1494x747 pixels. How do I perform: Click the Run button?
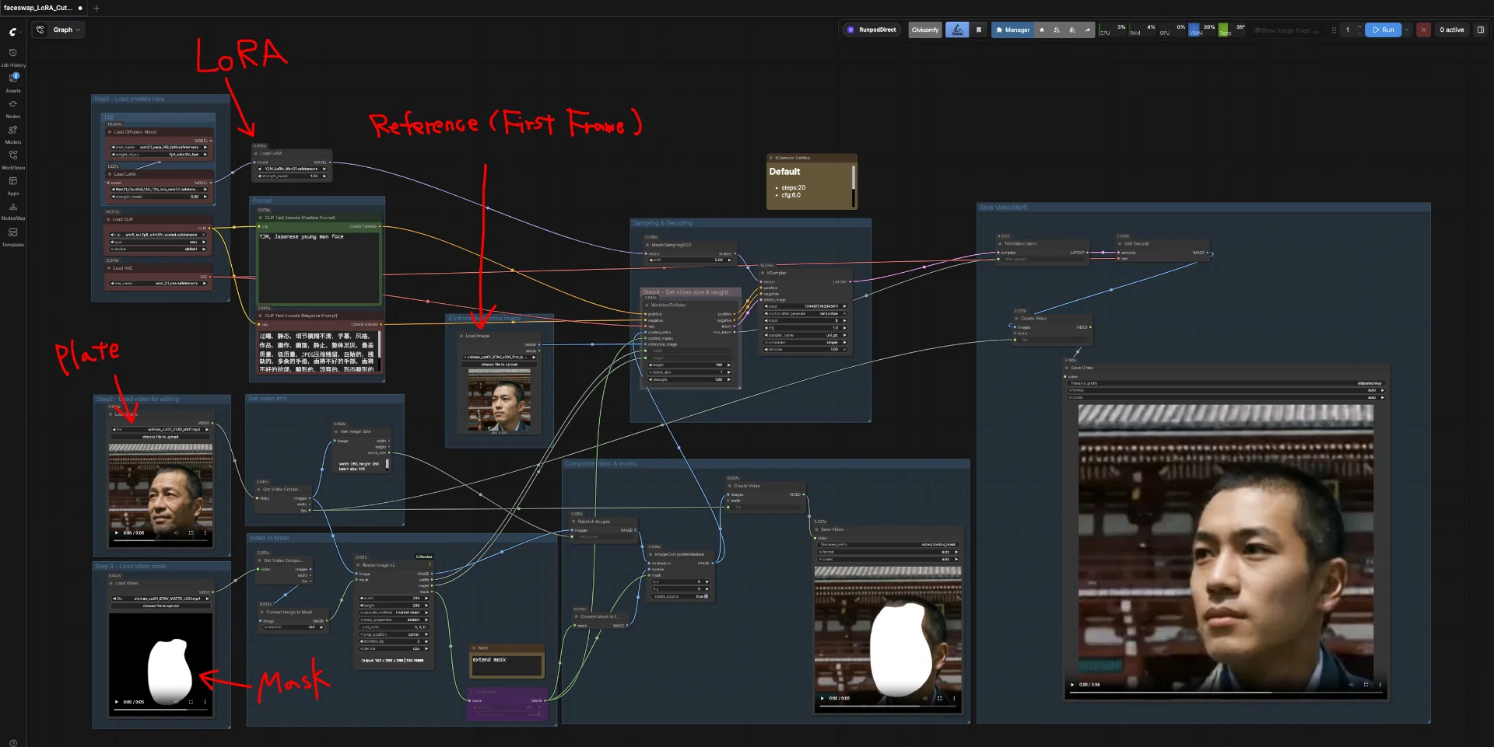[1384, 30]
